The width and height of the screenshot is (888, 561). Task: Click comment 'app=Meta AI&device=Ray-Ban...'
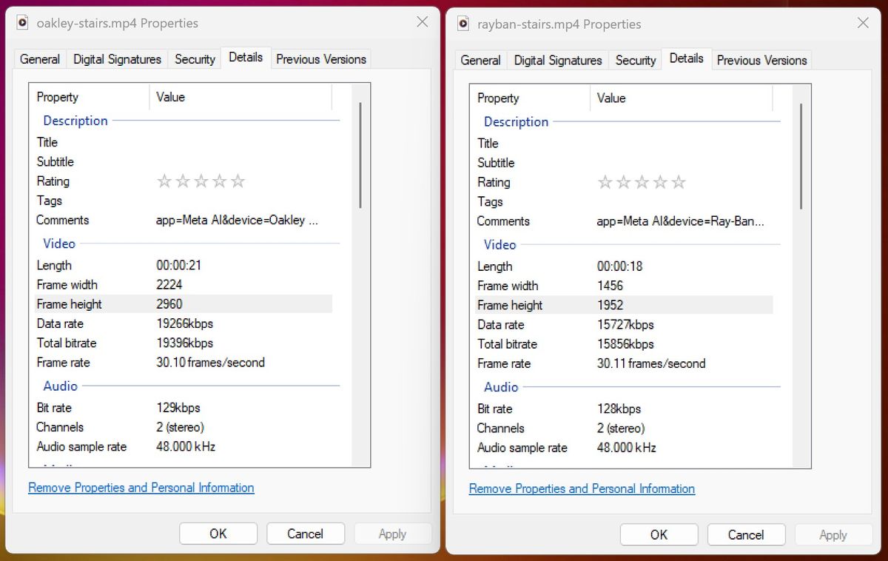coord(681,221)
